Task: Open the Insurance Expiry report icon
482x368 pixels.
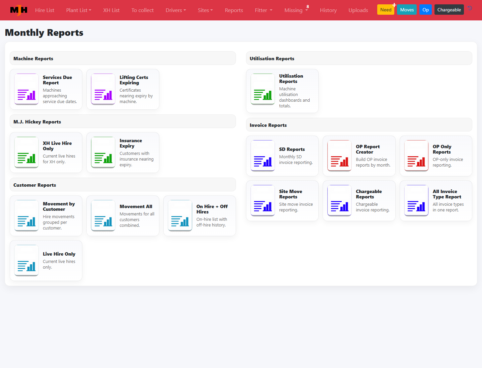Action: 103,153
